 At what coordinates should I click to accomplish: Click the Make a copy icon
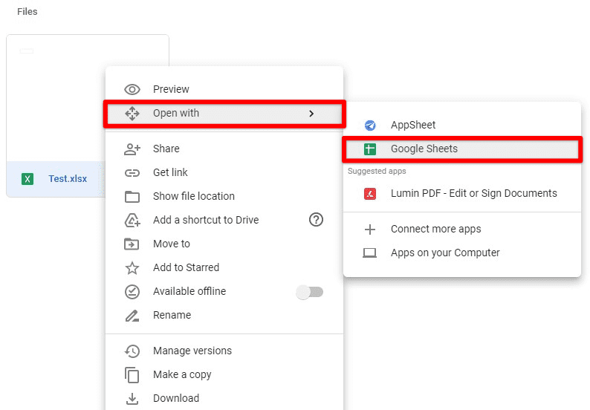[132, 375]
